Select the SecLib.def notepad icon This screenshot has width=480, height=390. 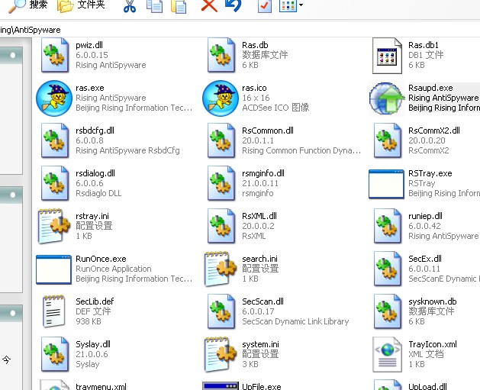(53, 311)
